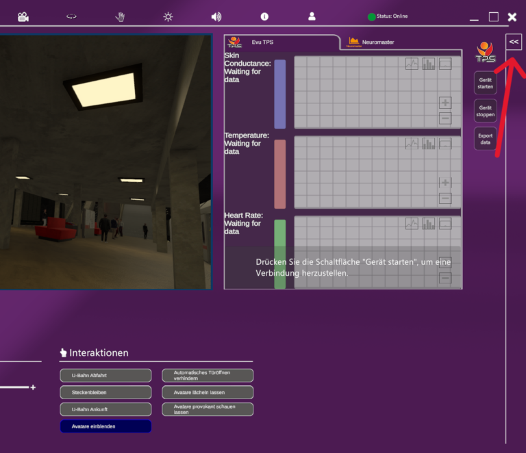Click Avatare lächeln lassen button
The width and height of the screenshot is (526, 453).
click(208, 392)
